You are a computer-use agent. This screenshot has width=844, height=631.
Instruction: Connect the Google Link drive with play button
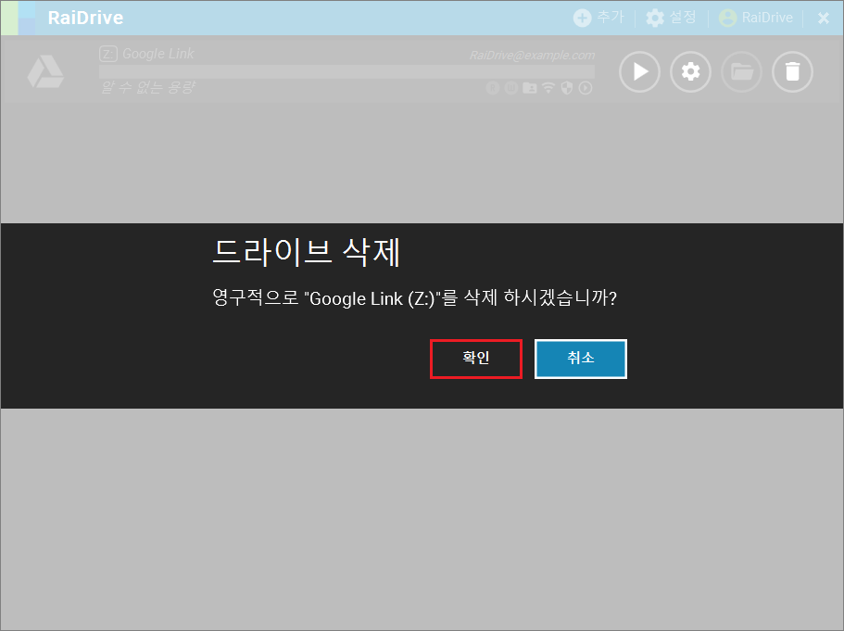(639, 71)
